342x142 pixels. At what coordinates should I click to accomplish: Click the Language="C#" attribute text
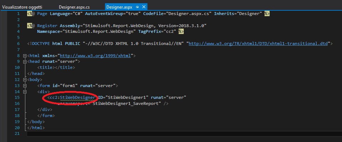click(66, 14)
